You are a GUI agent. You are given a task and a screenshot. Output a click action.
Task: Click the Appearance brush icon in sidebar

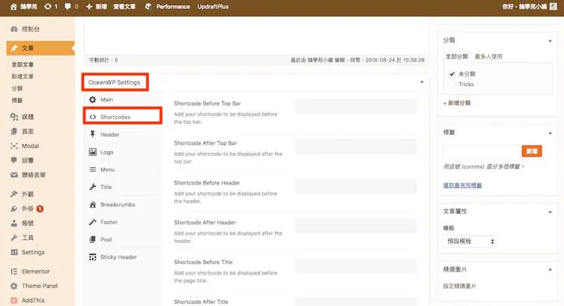(14, 194)
